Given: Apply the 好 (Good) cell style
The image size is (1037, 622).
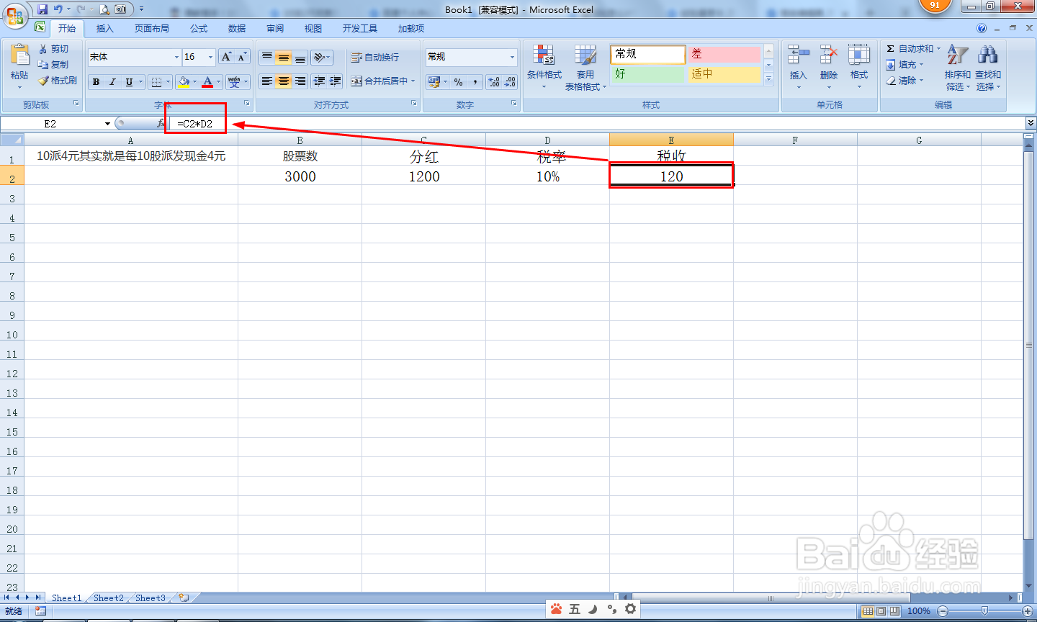Looking at the screenshot, I should point(648,74).
